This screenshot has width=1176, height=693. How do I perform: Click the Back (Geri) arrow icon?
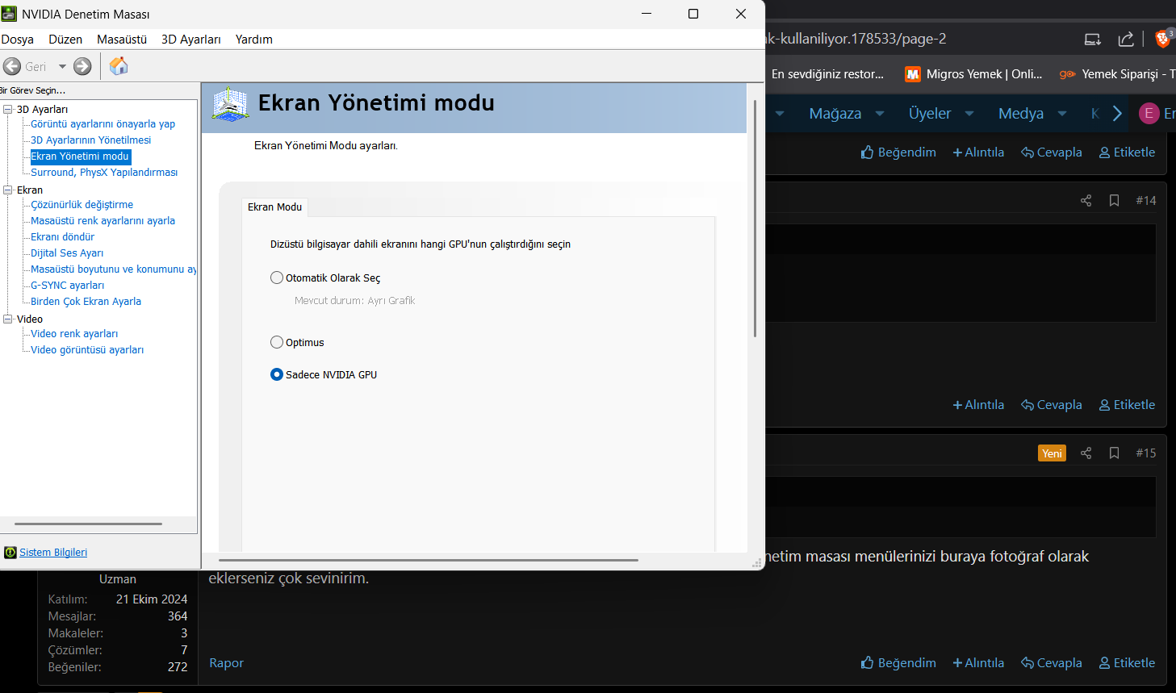[12, 66]
